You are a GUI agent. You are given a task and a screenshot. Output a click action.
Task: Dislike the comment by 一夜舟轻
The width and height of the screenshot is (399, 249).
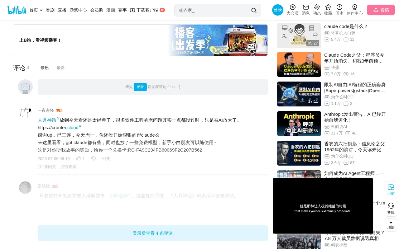pos(94,158)
